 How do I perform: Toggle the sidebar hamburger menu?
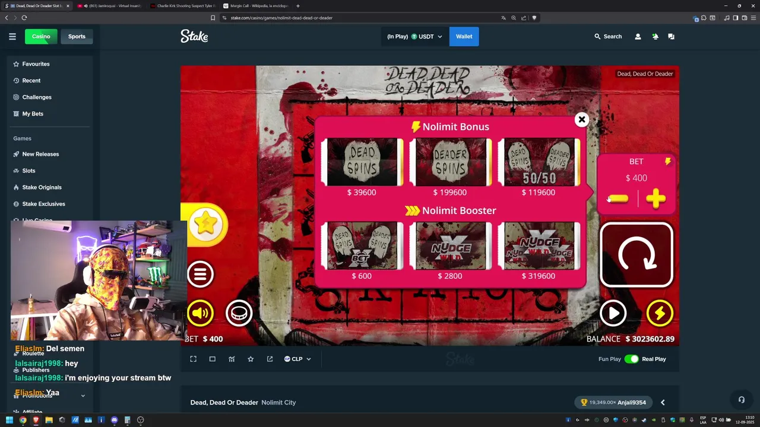[12, 37]
